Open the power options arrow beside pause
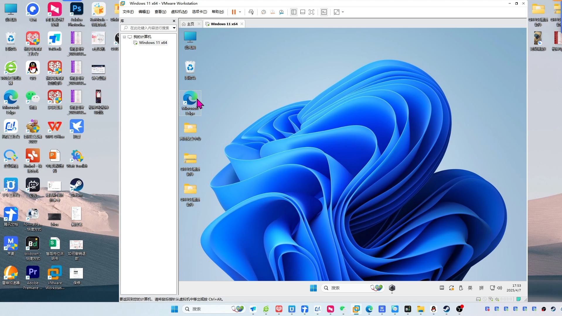Screen dimensions: 562x316 click(x=240, y=12)
